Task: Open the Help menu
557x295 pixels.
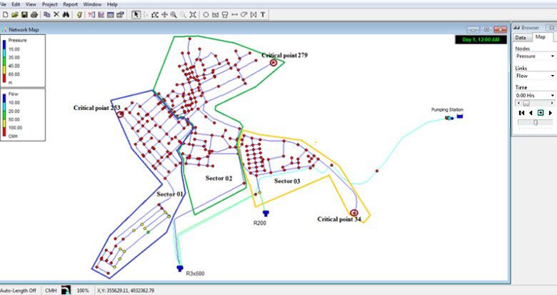Action: (x=112, y=4)
